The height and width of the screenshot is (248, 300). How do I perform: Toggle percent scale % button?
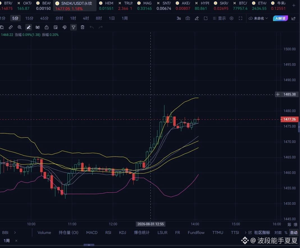click(x=286, y=233)
